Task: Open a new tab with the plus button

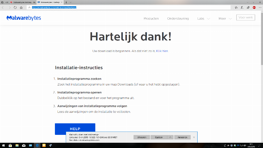Action: tap(66, 2)
